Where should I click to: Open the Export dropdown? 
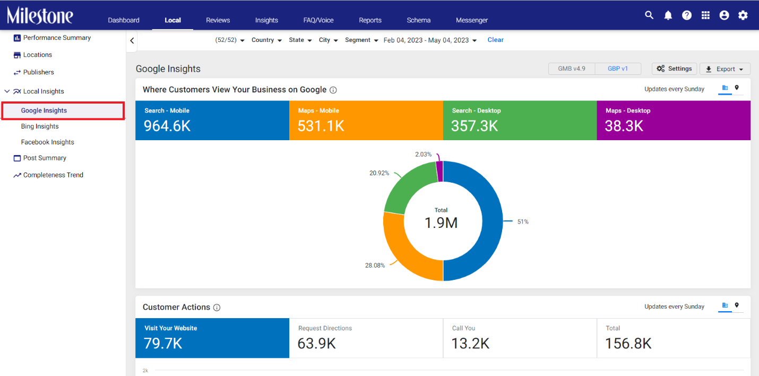click(x=725, y=69)
